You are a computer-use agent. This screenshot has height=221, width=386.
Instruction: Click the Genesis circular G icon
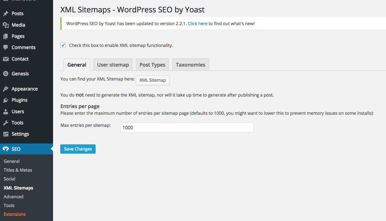pyautogui.click(x=5, y=74)
